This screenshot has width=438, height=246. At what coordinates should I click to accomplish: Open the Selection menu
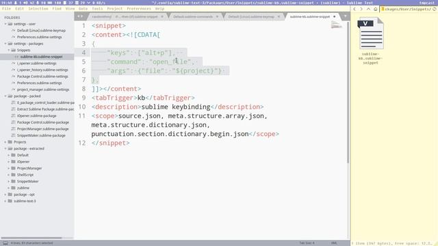38,9
